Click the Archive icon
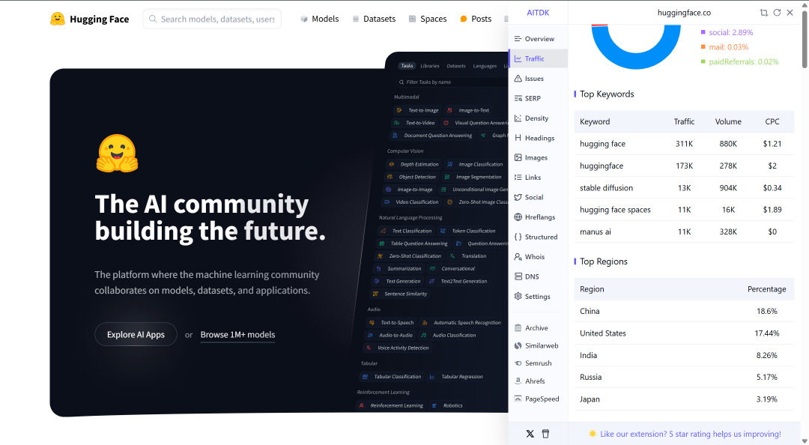Screen dimensions: 809x445 [518, 328]
